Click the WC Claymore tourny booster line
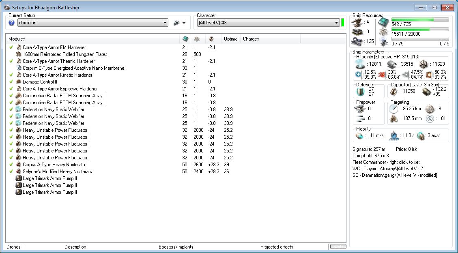458x253 pixels. [387, 169]
